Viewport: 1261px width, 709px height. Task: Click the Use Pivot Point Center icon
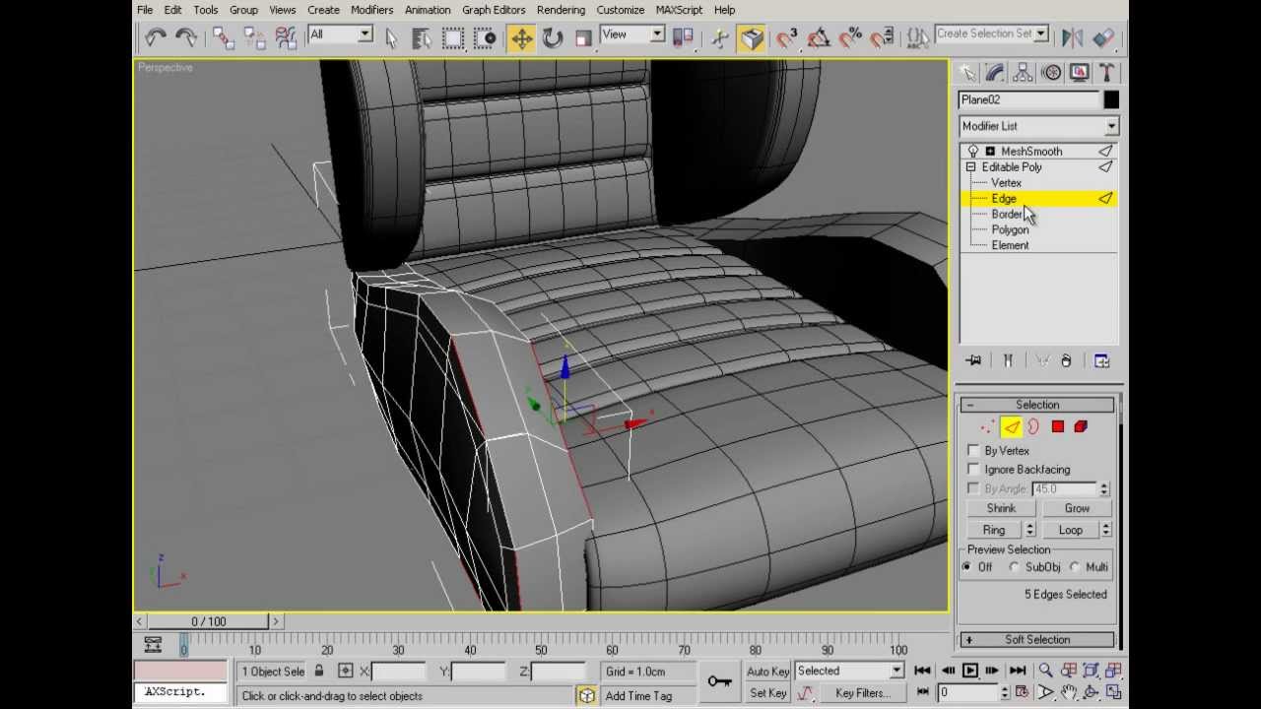pos(682,37)
